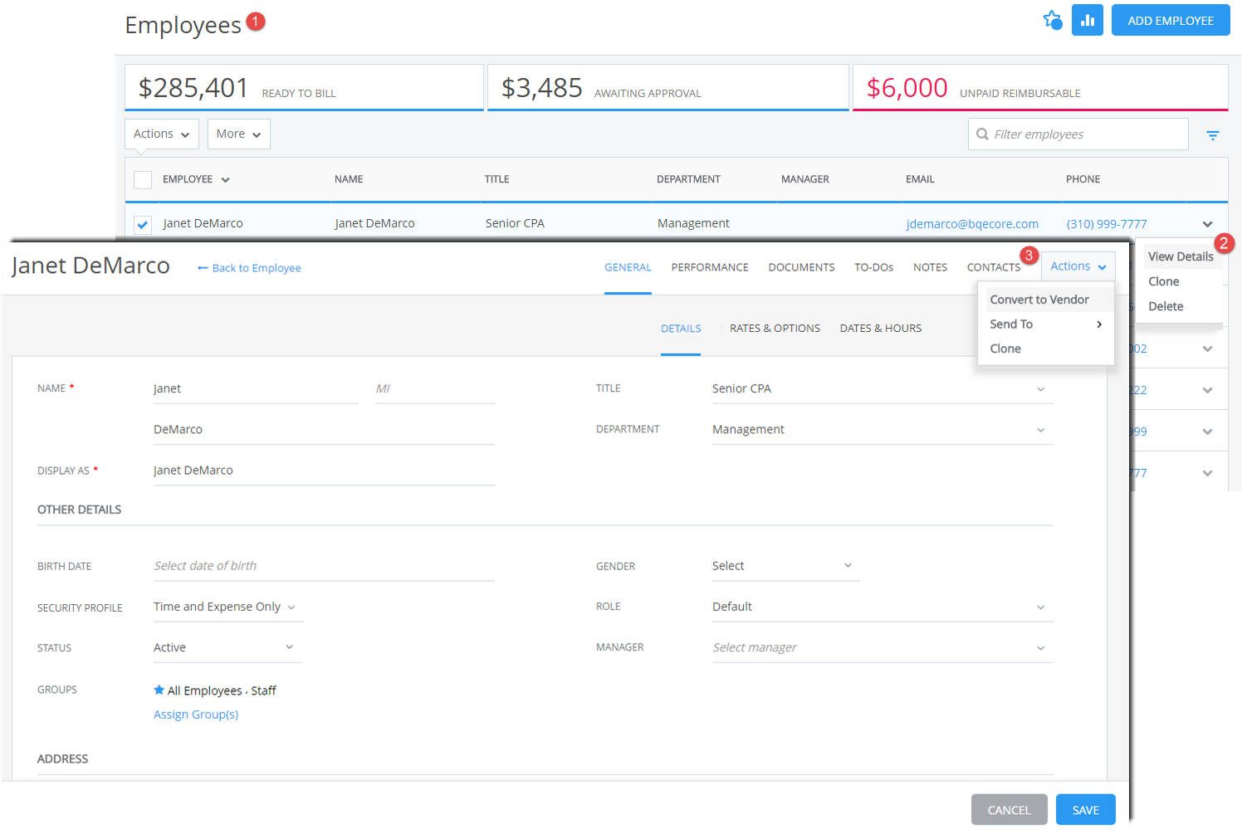Open the bar chart reports icon
This screenshot has height=834, width=1242.
point(1087,20)
